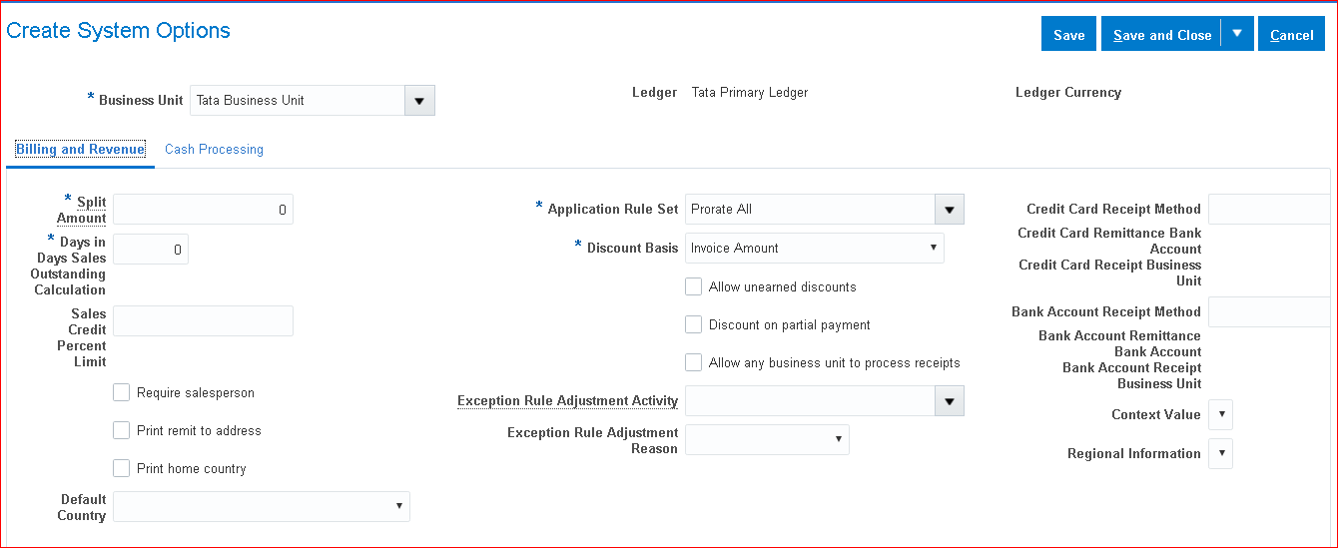Click the Save button

1068,35
